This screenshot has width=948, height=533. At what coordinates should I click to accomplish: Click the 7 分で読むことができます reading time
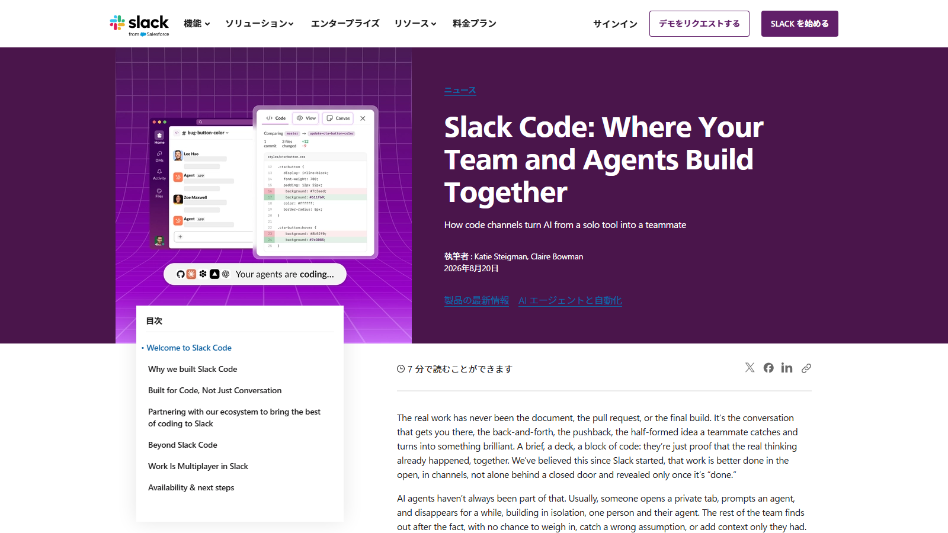click(454, 369)
